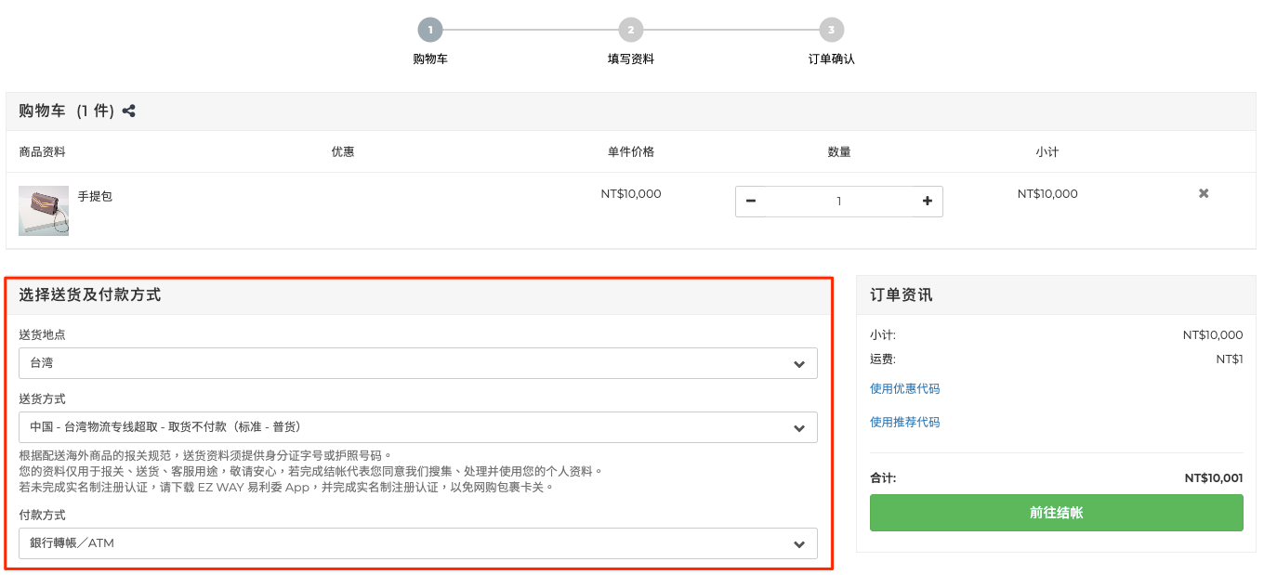This screenshot has width=1264, height=575.
Task: Click step 2 fill-in-info circle
Action: click(631, 30)
